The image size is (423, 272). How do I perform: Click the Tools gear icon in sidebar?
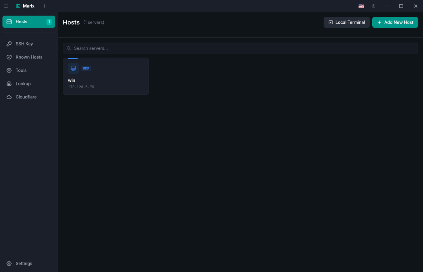(9, 71)
